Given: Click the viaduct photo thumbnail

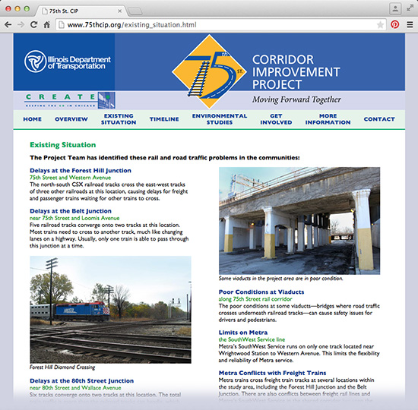Looking at the screenshot, I should pyautogui.click(x=299, y=221).
